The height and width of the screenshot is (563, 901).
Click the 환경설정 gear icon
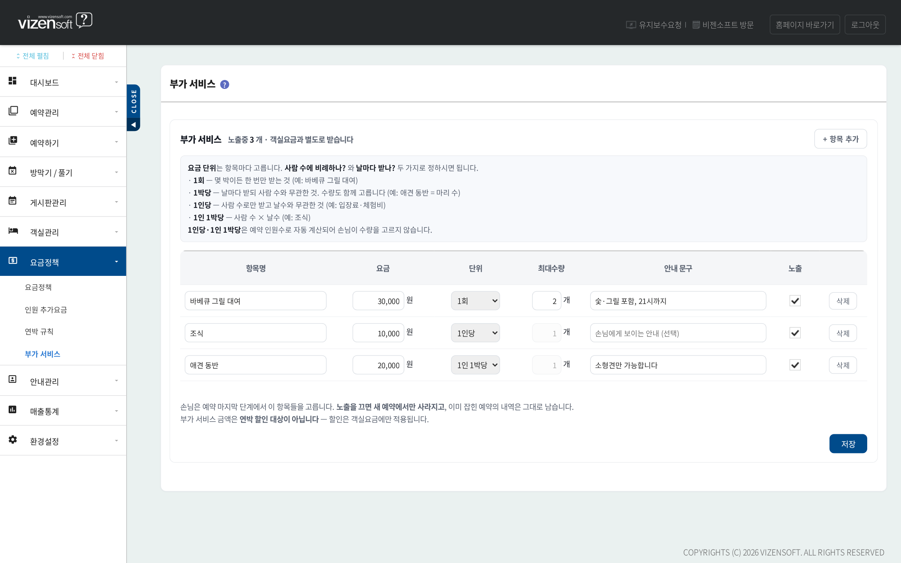click(13, 440)
